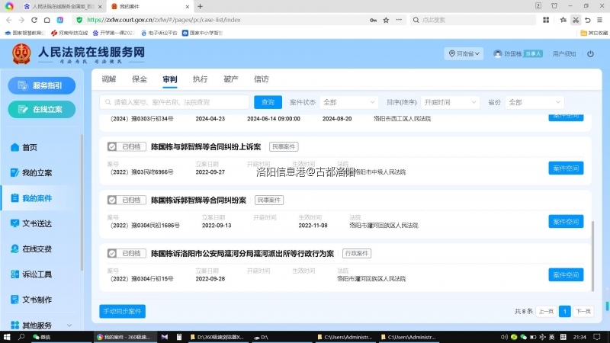Switch to the 审判 tab

coord(170,79)
